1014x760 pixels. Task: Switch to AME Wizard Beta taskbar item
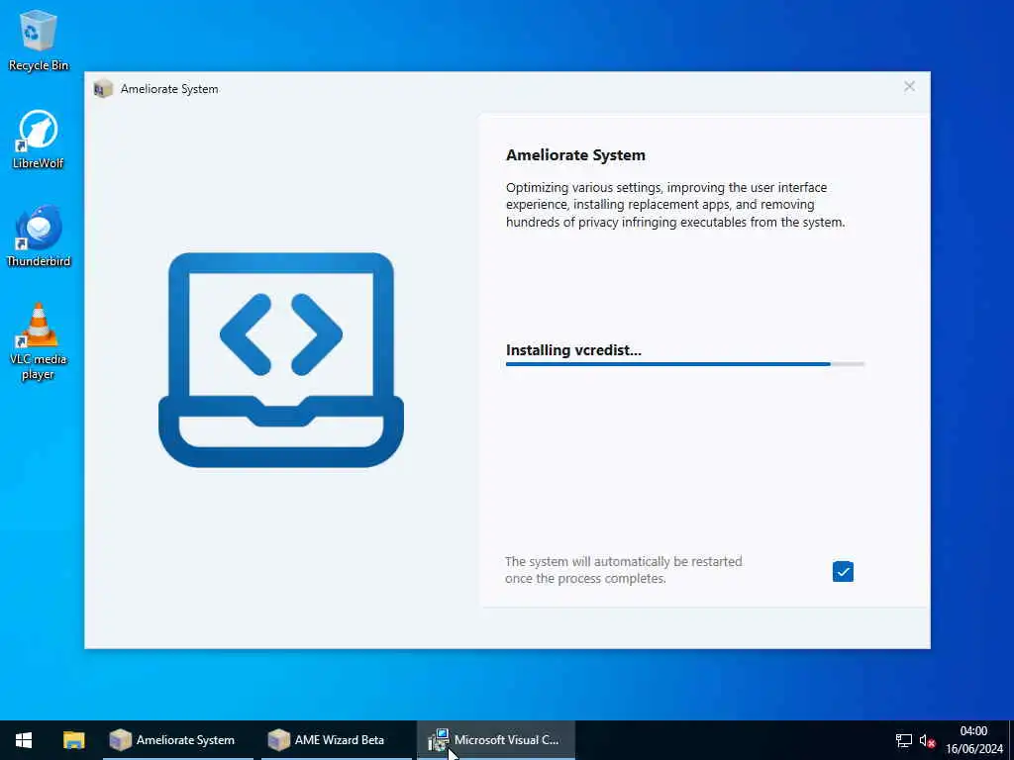337,740
